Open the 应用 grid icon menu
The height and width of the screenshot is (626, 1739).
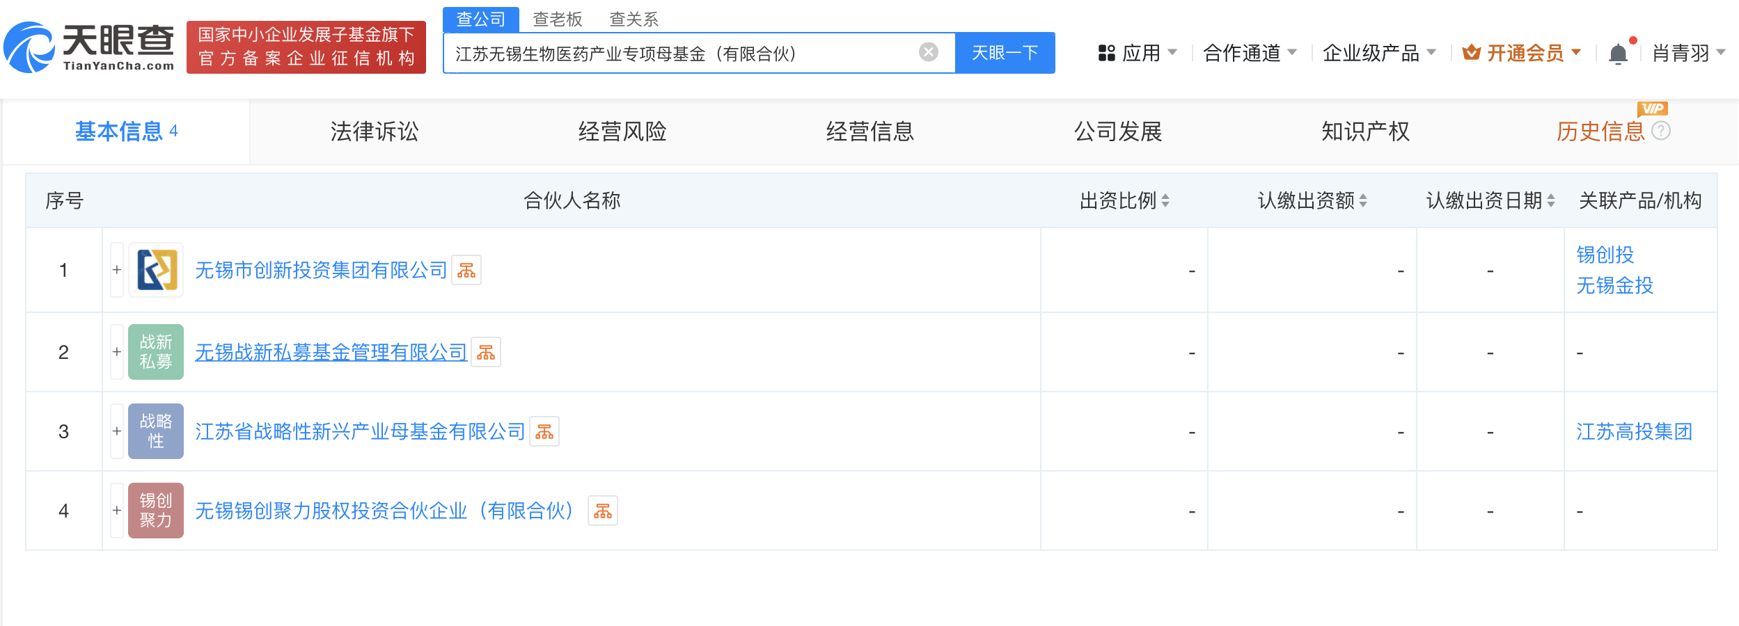tap(1107, 53)
